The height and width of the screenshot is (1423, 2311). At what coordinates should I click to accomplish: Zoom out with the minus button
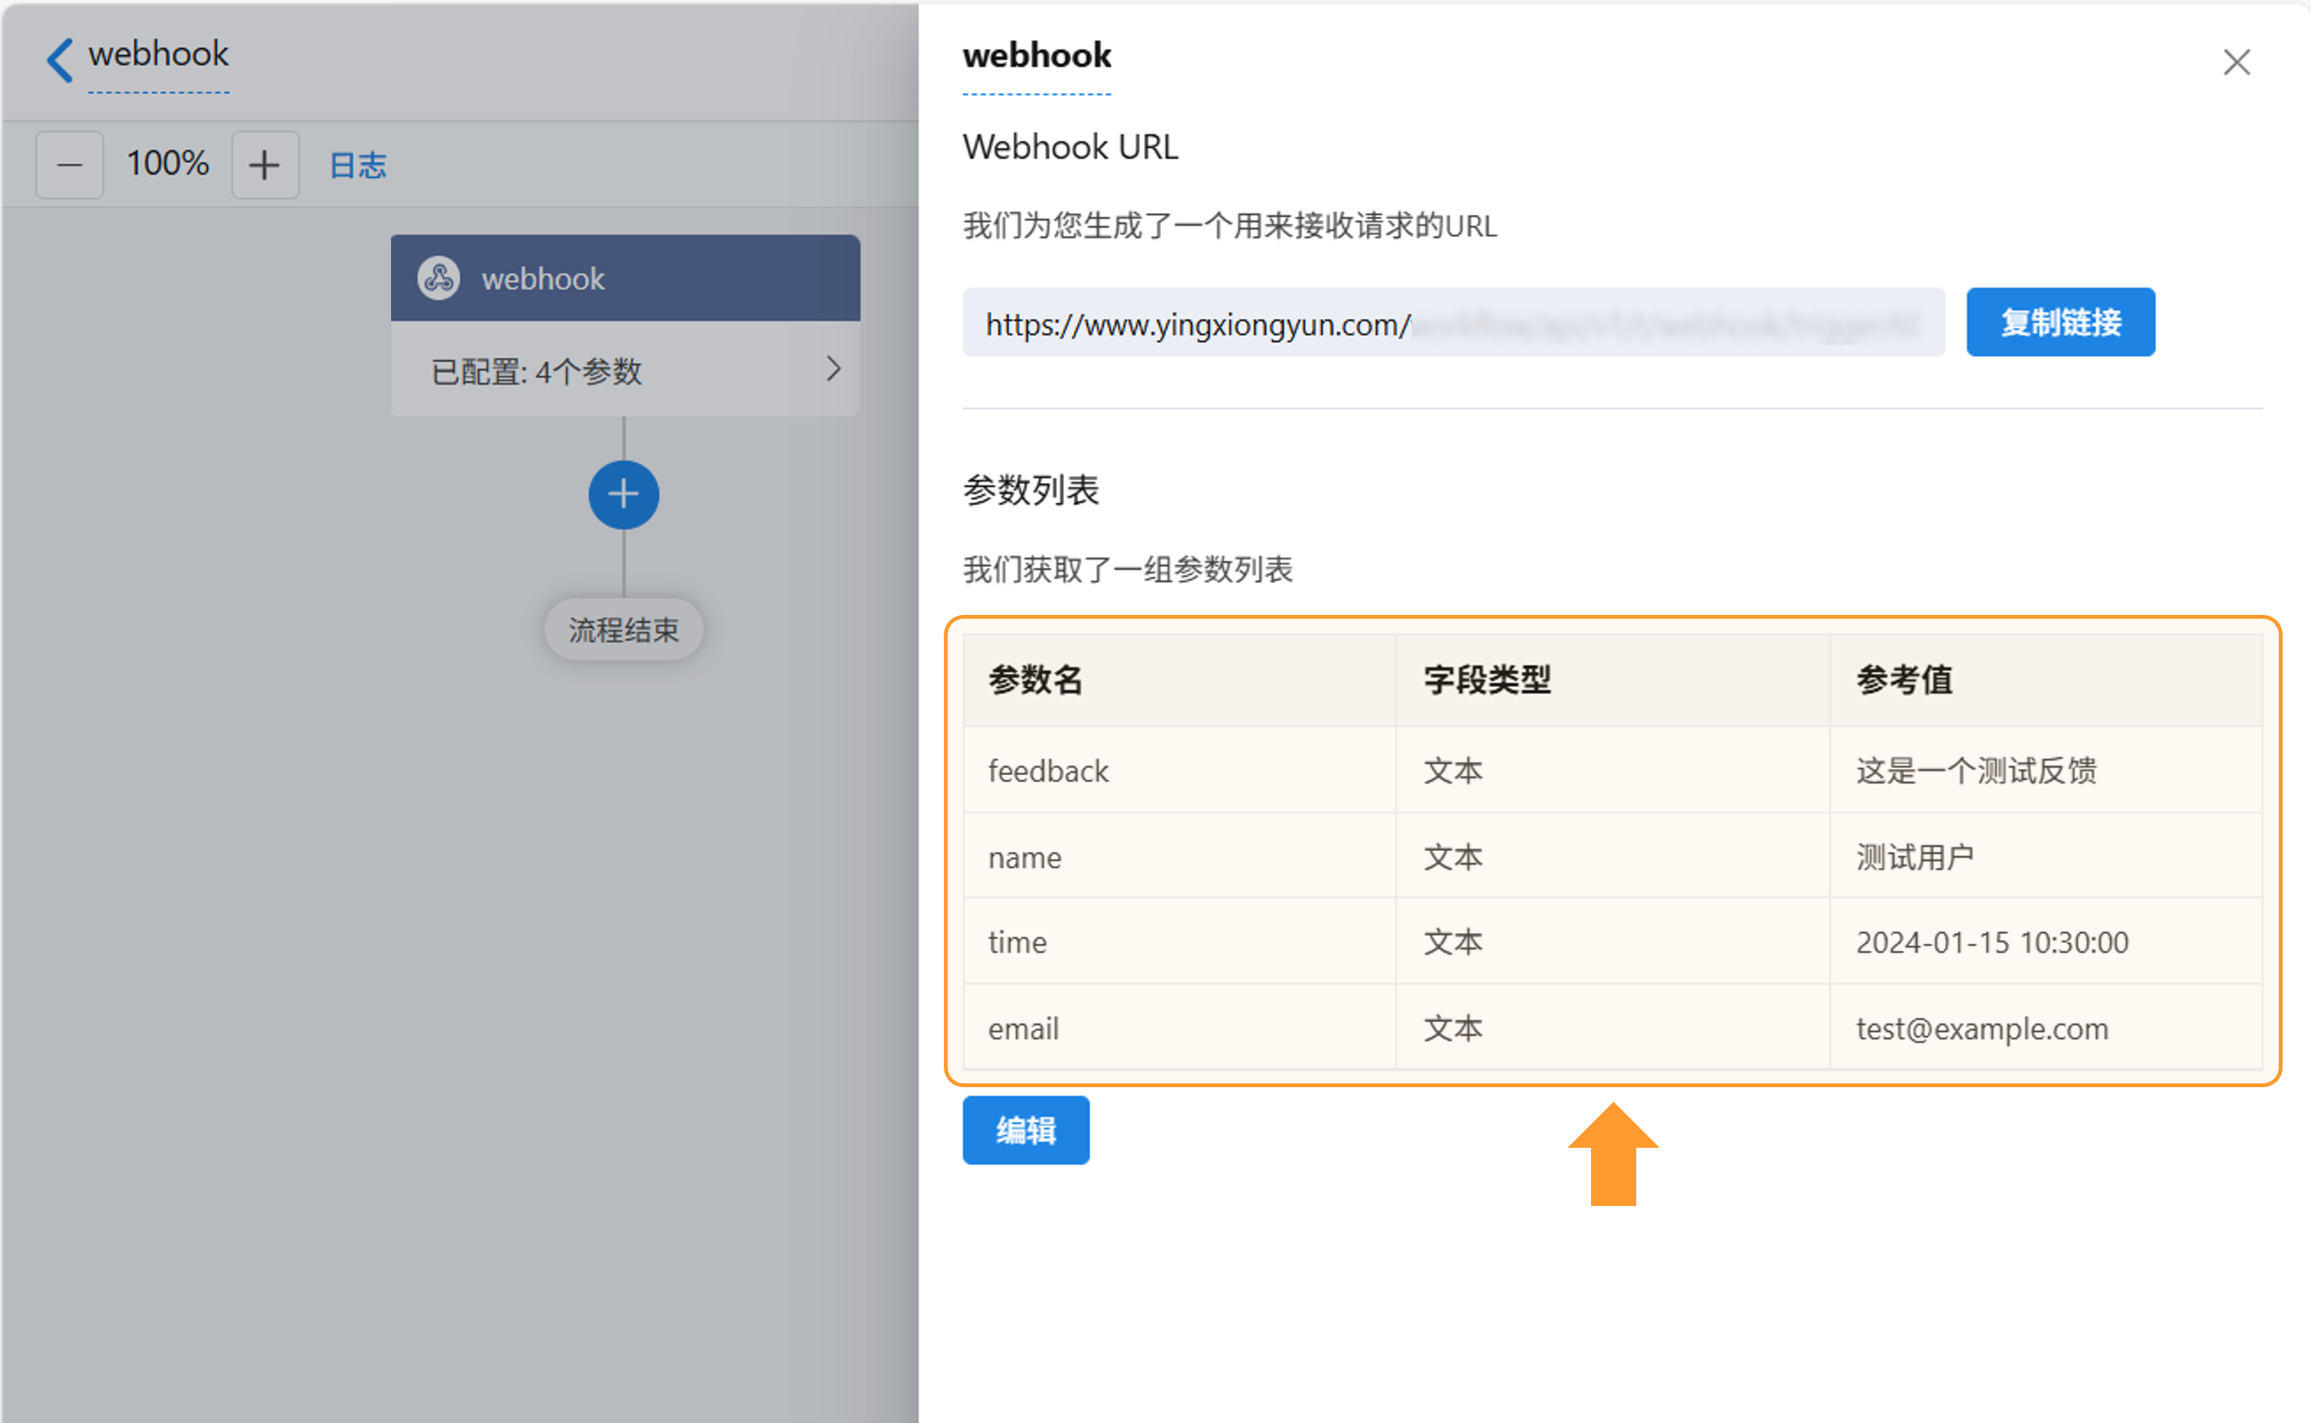click(x=70, y=165)
